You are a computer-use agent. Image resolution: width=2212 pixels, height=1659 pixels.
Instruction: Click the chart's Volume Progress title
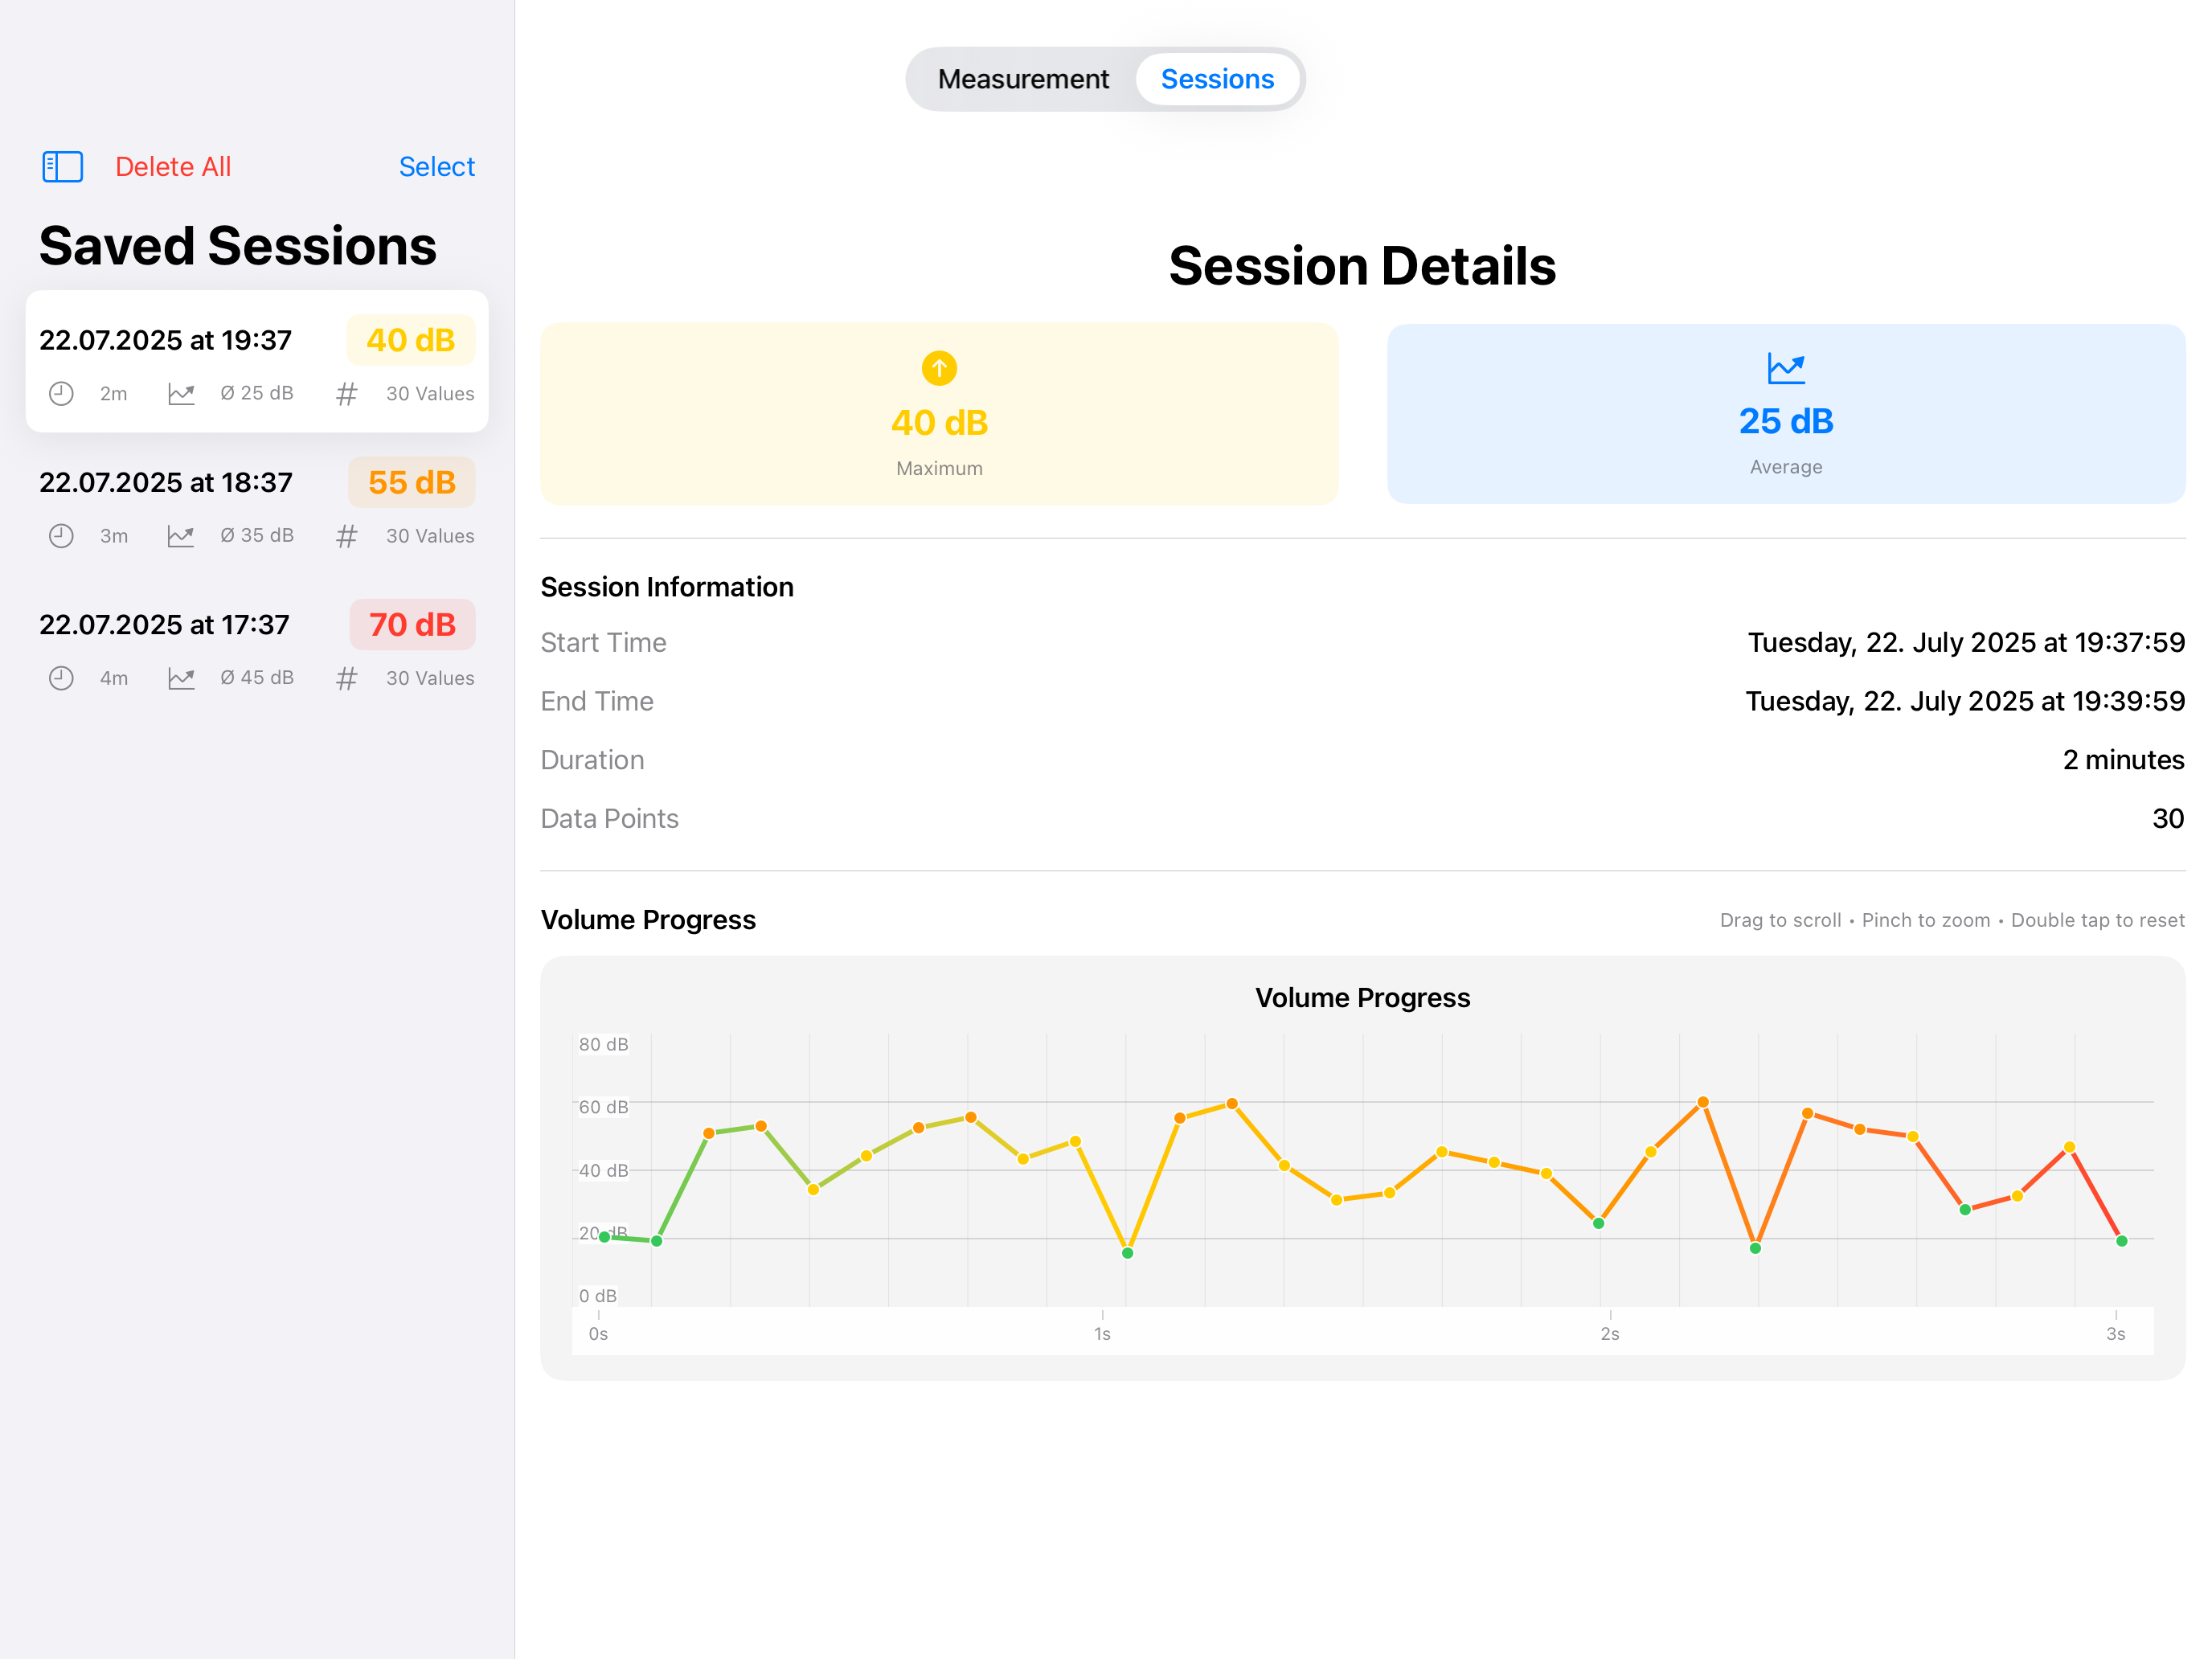(x=1362, y=997)
